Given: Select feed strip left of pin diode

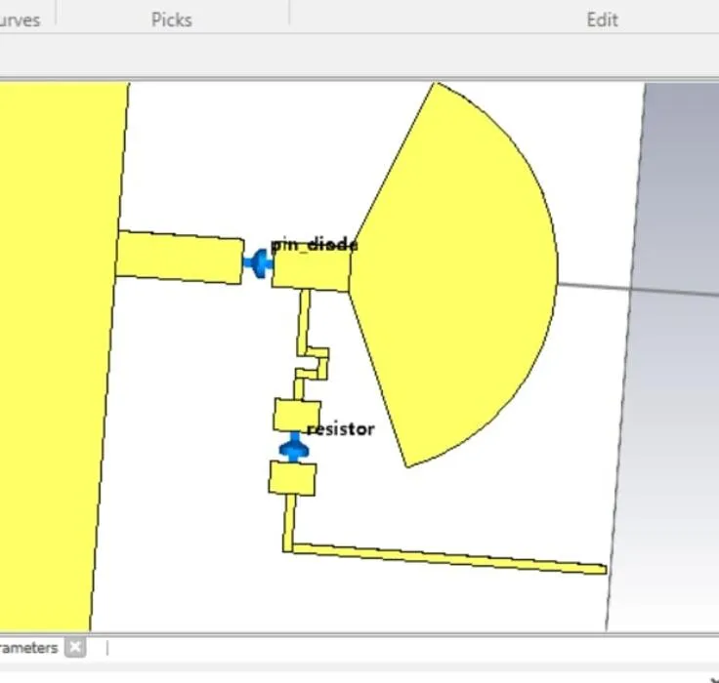Looking at the screenshot, I should coord(179,257).
